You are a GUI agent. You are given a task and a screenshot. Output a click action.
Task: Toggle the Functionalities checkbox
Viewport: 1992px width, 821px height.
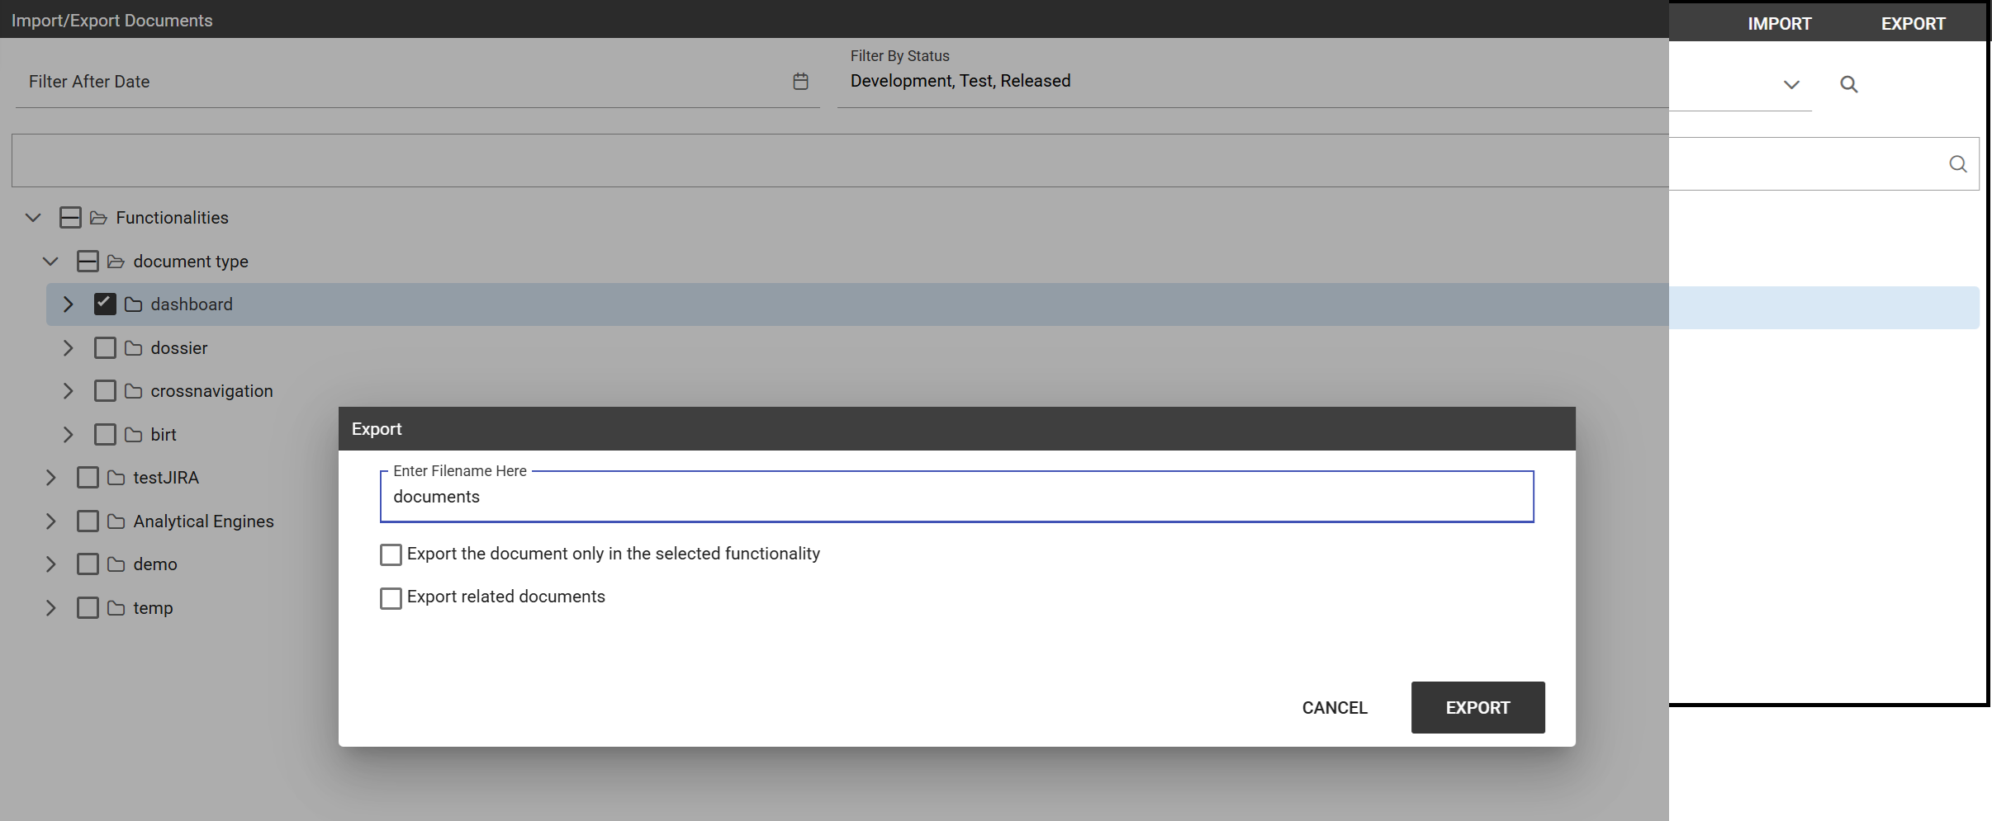point(70,218)
